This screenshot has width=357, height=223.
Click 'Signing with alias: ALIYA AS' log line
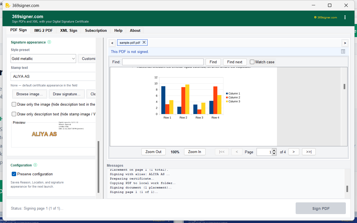[140, 174]
